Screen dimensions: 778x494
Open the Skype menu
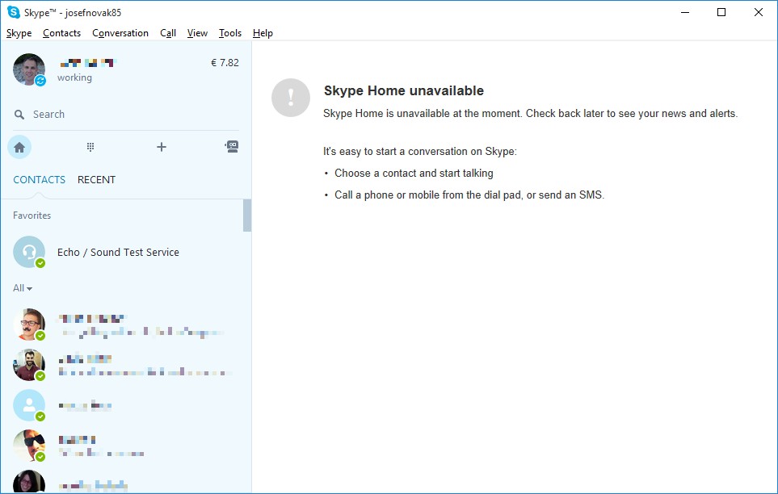point(19,33)
